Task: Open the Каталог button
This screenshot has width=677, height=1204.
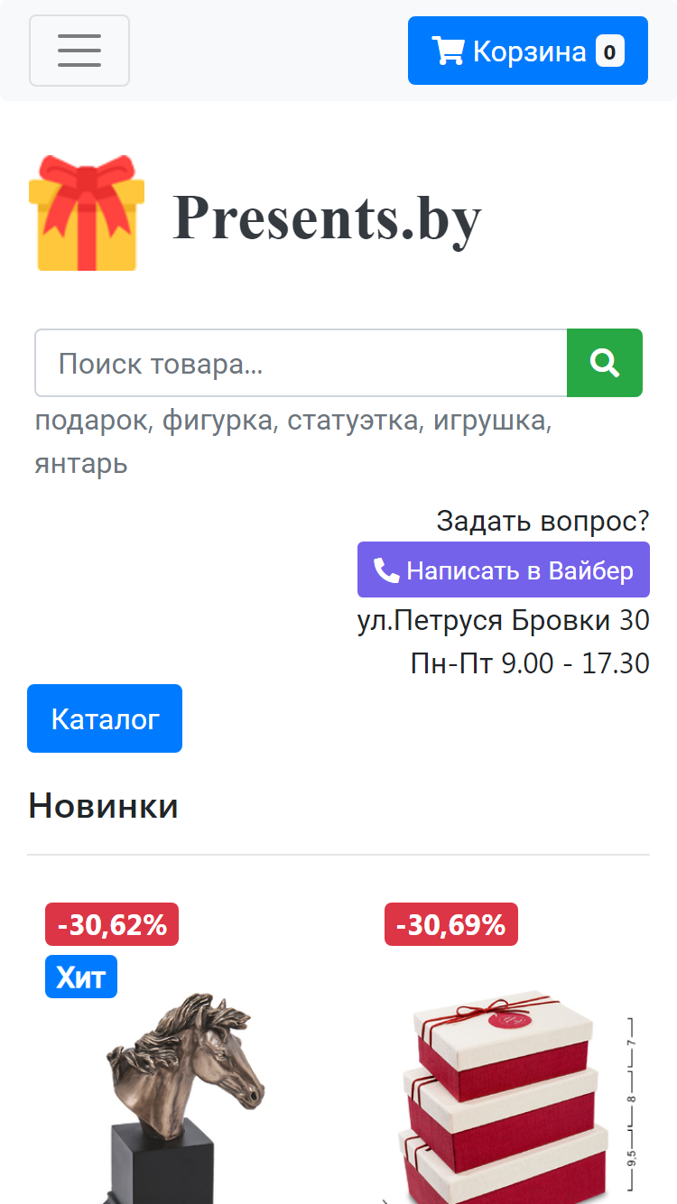Action: tap(105, 718)
